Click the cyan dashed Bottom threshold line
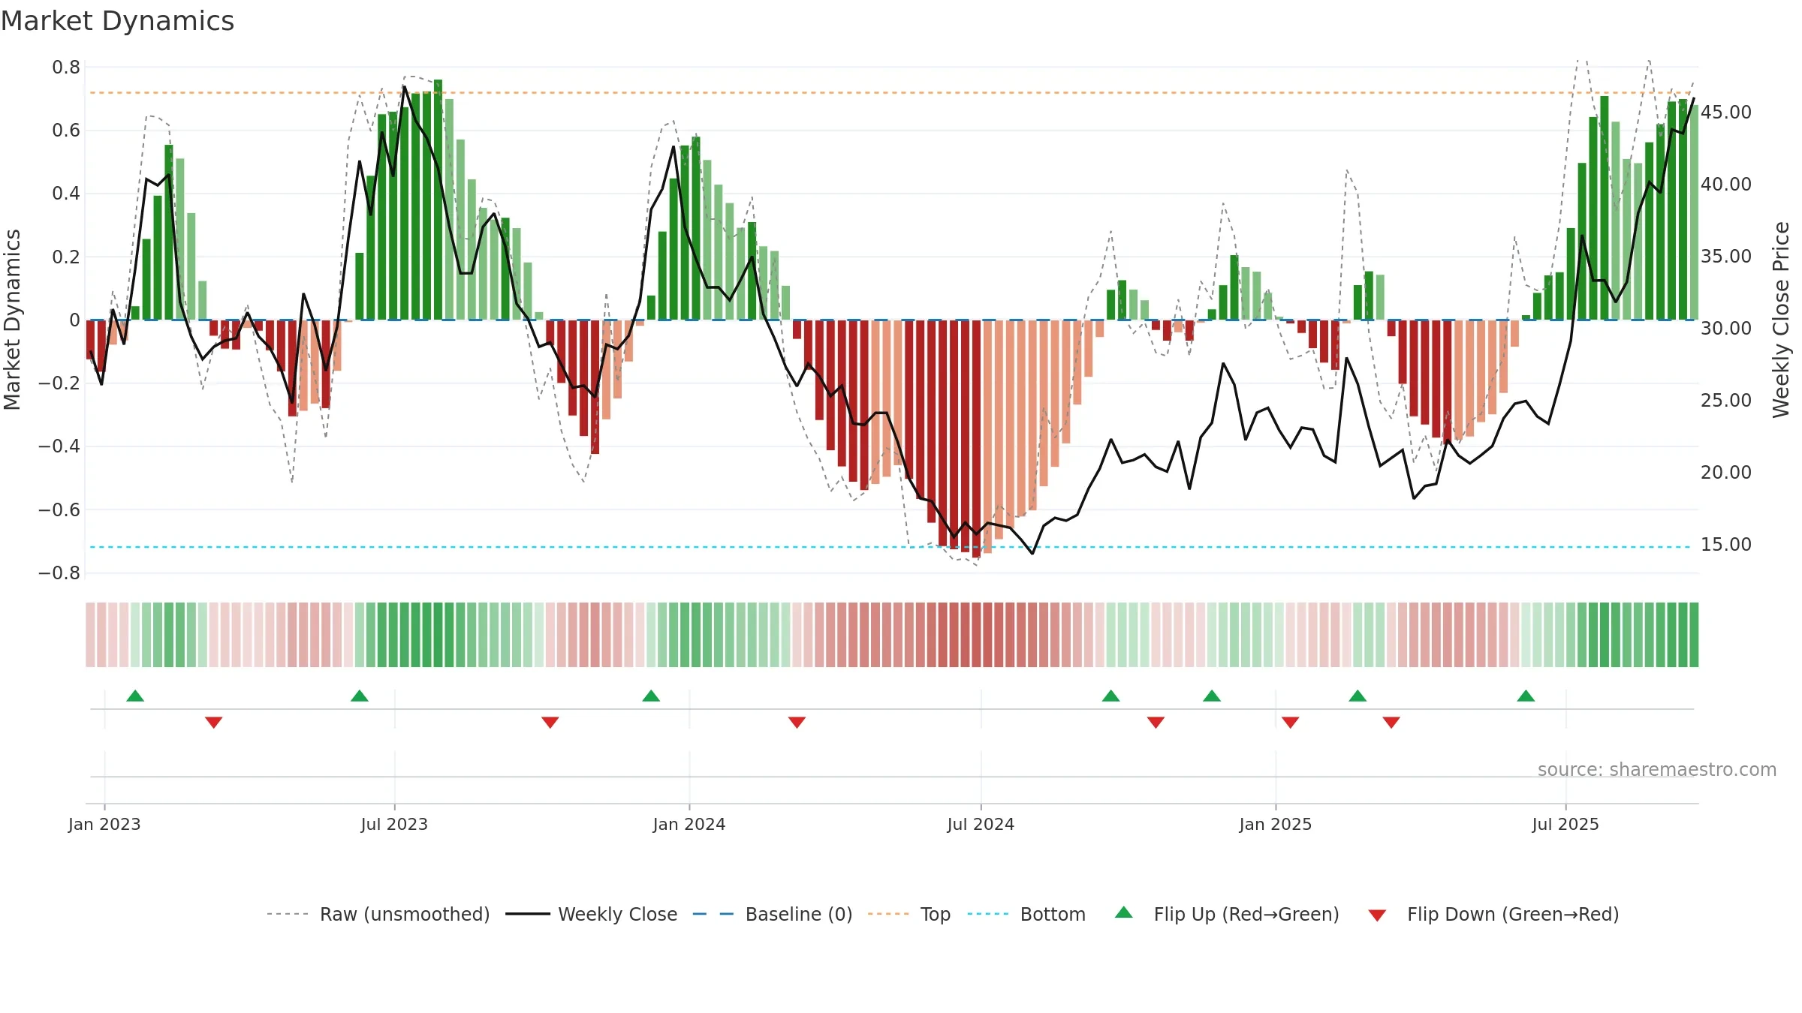The height and width of the screenshot is (1013, 1802). 890,547
